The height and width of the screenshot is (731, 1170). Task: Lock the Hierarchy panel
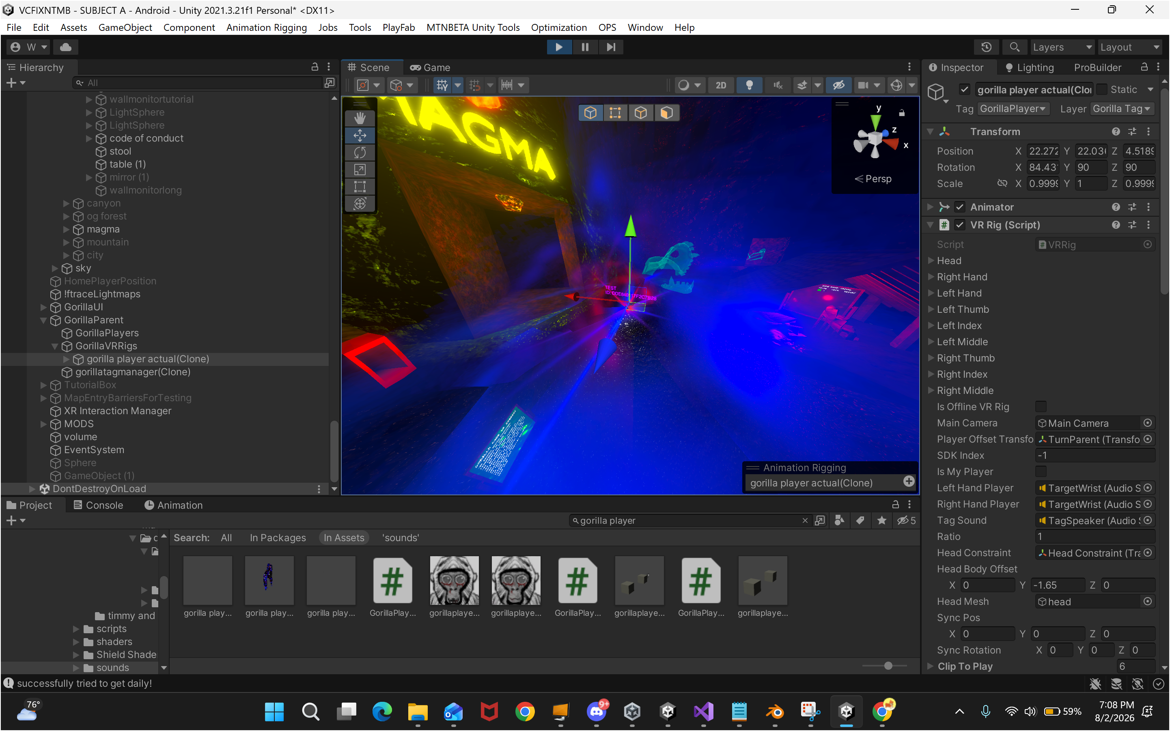tap(315, 67)
